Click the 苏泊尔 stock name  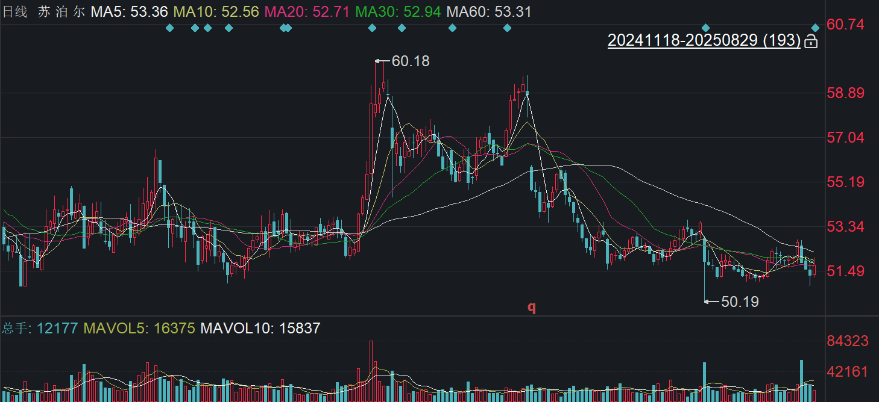[x=61, y=11]
